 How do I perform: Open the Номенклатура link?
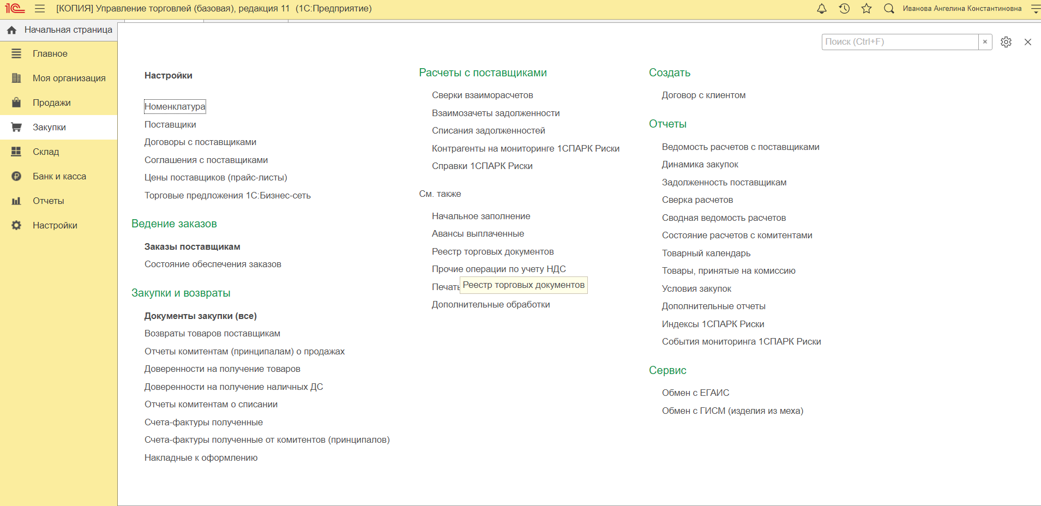pyautogui.click(x=175, y=106)
